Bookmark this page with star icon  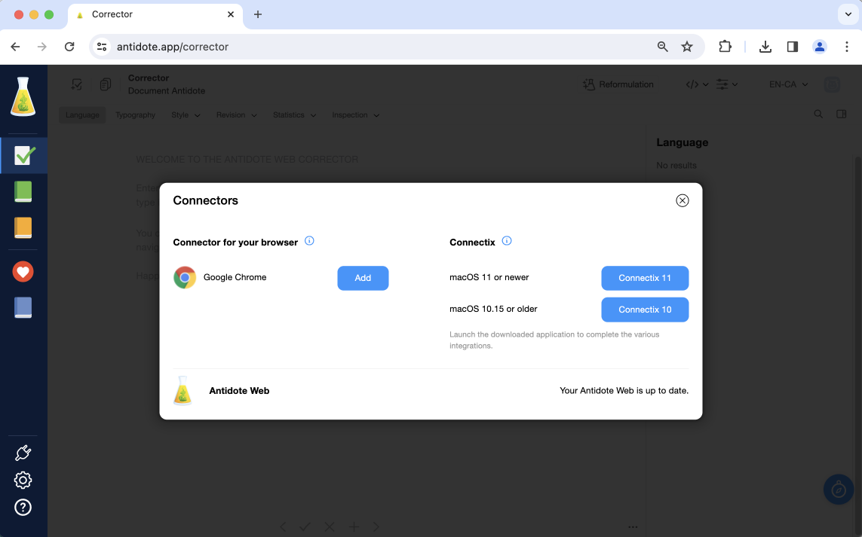pos(686,47)
